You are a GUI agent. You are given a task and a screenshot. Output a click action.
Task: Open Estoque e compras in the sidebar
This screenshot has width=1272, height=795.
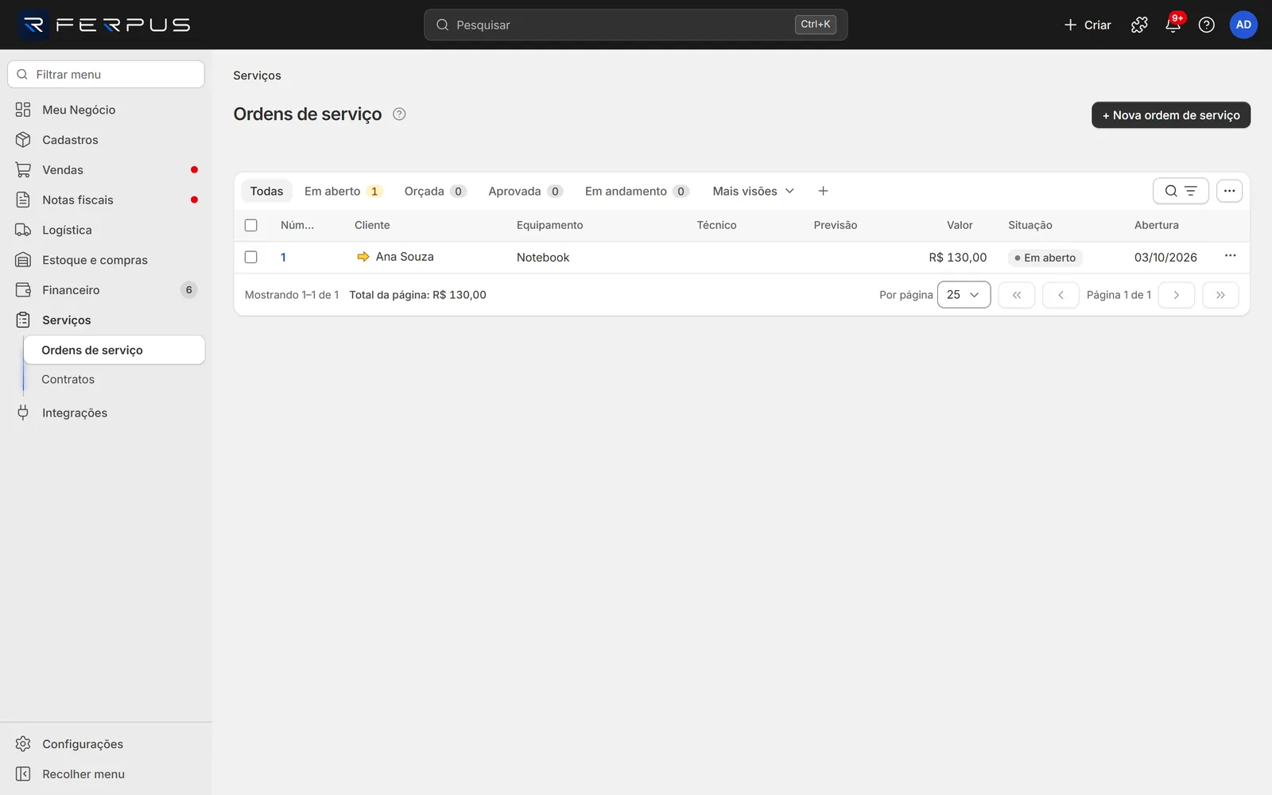(x=106, y=260)
